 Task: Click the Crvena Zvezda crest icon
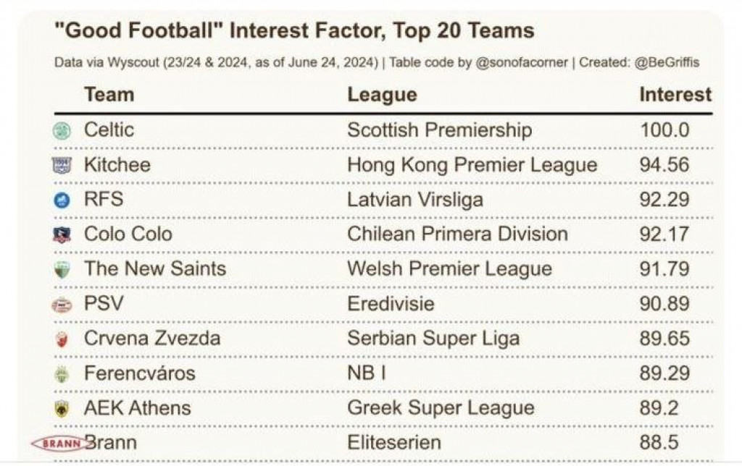coord(62,339)
